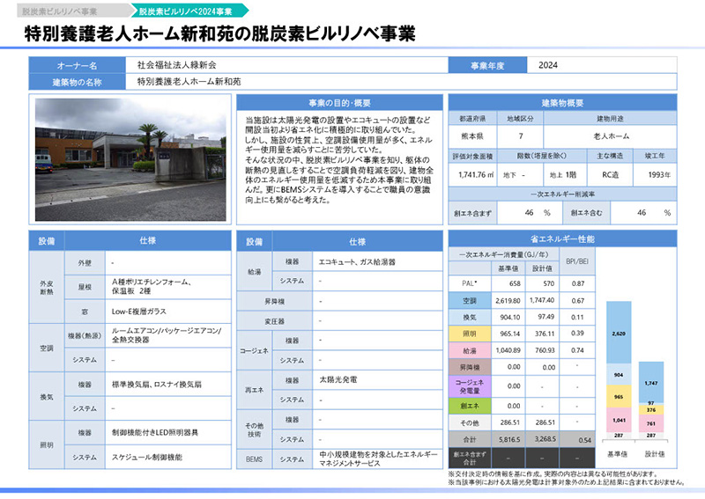Click the 昇降機 row label in equipment table

pyautogui.click(x=274, y=301)
